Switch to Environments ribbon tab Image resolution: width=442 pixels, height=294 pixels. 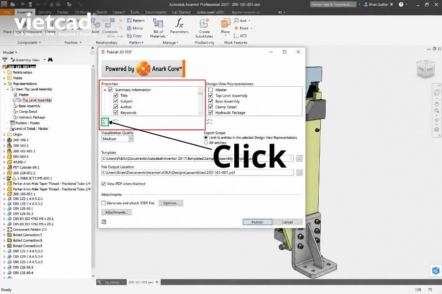click(155, 12)
